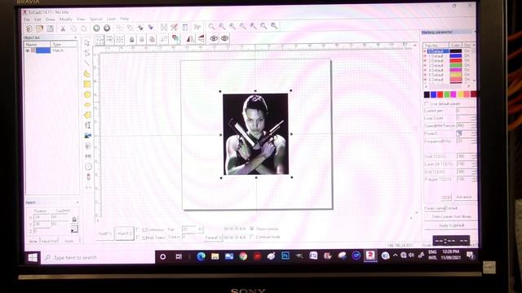Open the File menu

27,20
